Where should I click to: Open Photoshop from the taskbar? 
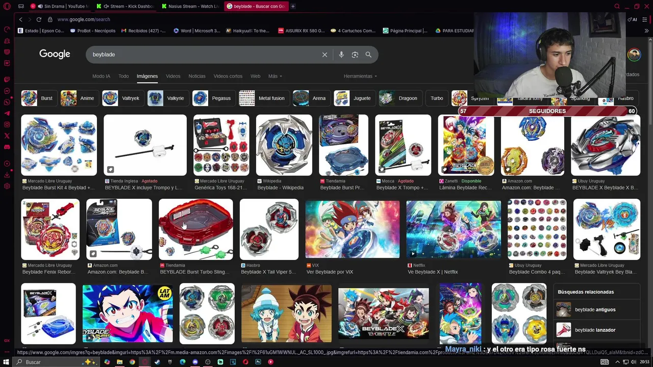(258, 362)
